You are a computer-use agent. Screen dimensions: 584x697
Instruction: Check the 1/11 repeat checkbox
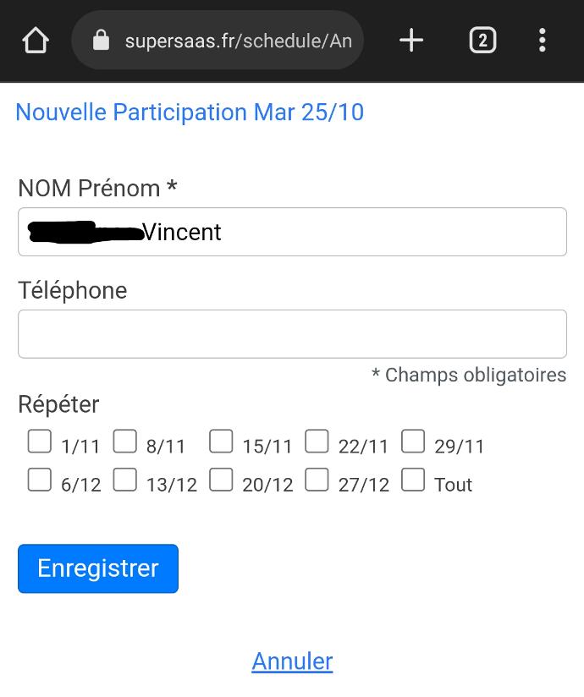click(39, 442)
